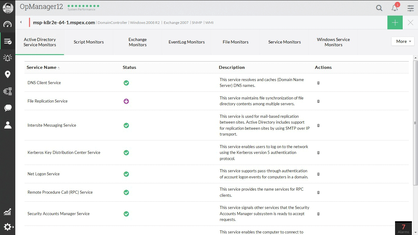Click File Replication Service down status icon
The image size is (418, 235).
tap(126, 101)
